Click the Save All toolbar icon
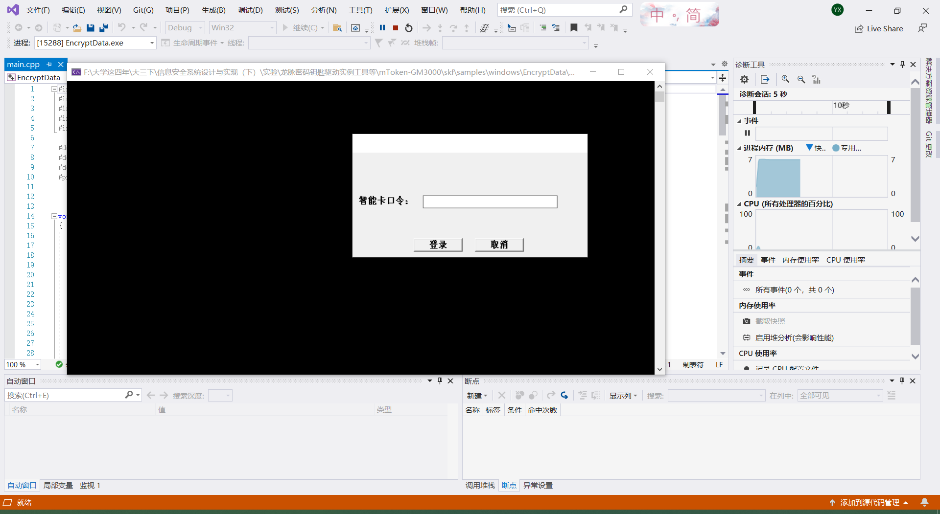940x514 pixels. 103,28
